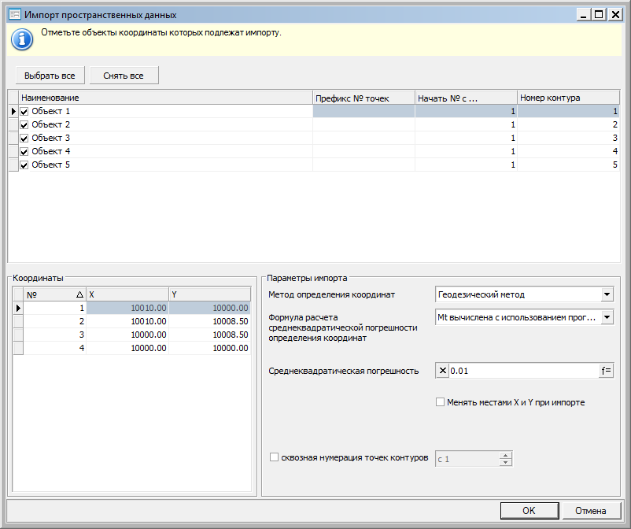The height and width of the screenshot is (529, 631).
Task: Enable Менять местами X и Y checkbox
Action: point(441,402)
